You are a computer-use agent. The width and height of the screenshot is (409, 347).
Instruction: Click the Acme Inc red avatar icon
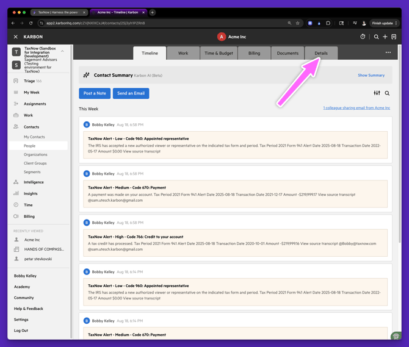[x=222, y=37]
